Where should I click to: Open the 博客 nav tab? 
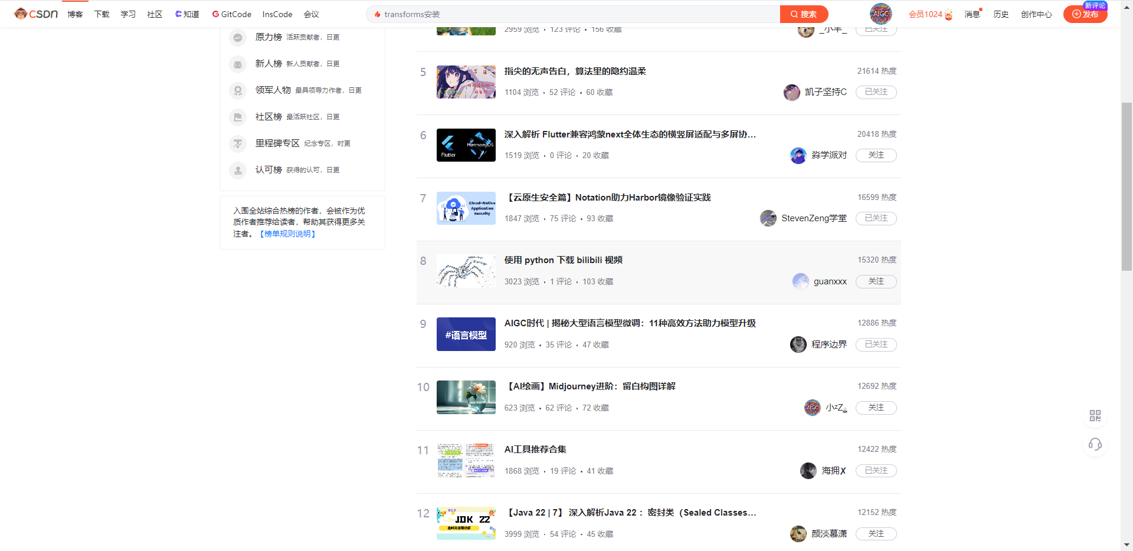(x=75, y=14)
